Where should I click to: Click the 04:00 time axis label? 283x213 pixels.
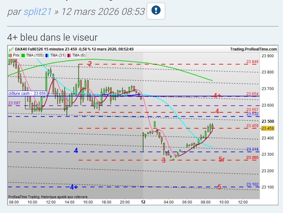point(169,202)
